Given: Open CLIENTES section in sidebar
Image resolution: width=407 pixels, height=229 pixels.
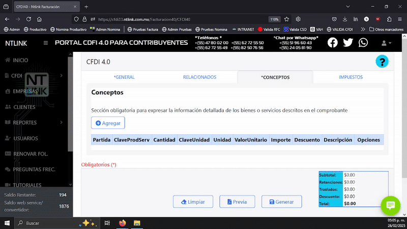Looking at the screenshot, I should (20, 107).
